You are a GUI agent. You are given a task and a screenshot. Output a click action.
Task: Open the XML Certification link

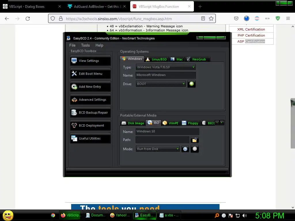click(251, 29)
